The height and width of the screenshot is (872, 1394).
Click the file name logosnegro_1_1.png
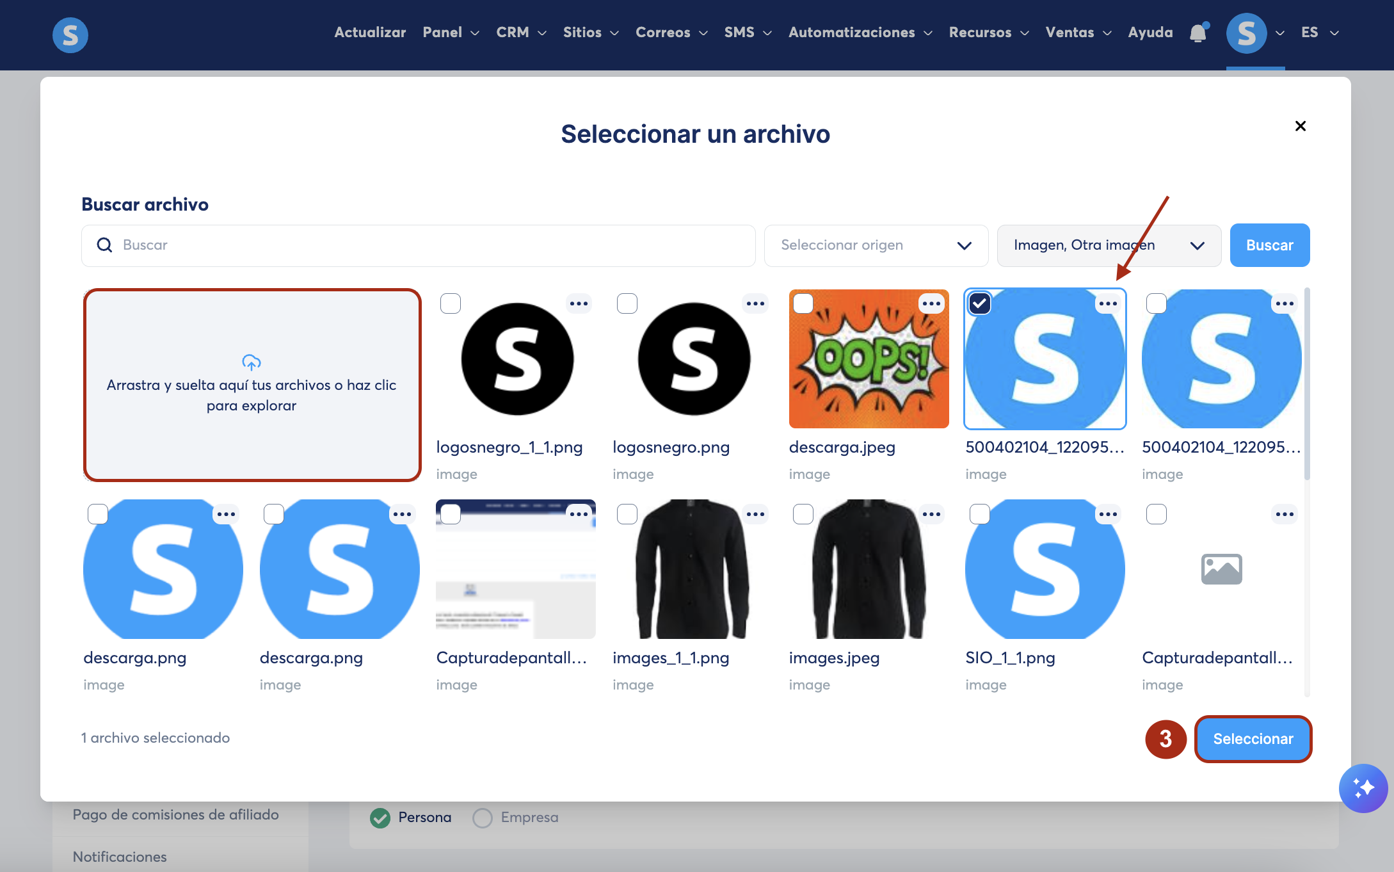tap(509, 448)
